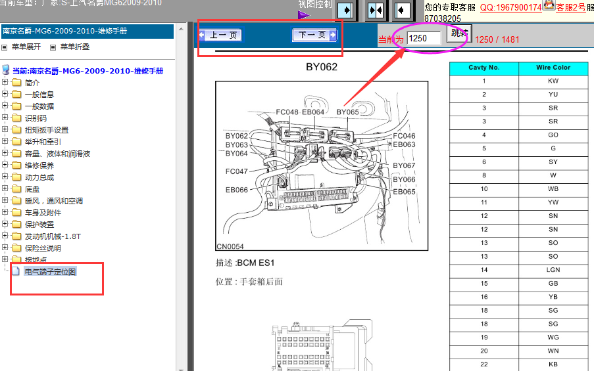Open the 车身及附件 folder label
Image resolution: width=594 pixels, height=371 pixels.
43,213
